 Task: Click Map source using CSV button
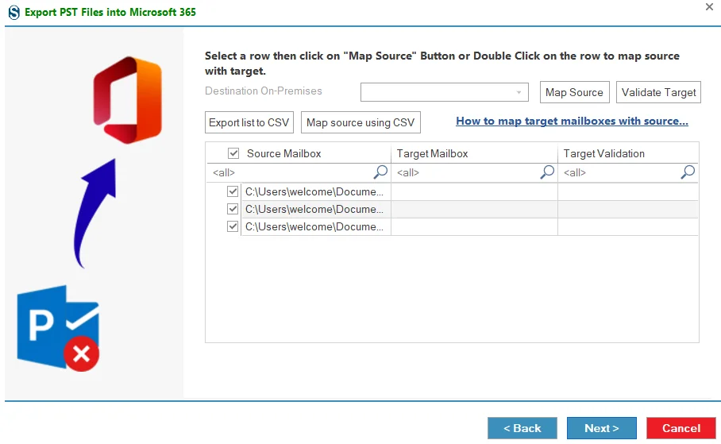[360, 122]
